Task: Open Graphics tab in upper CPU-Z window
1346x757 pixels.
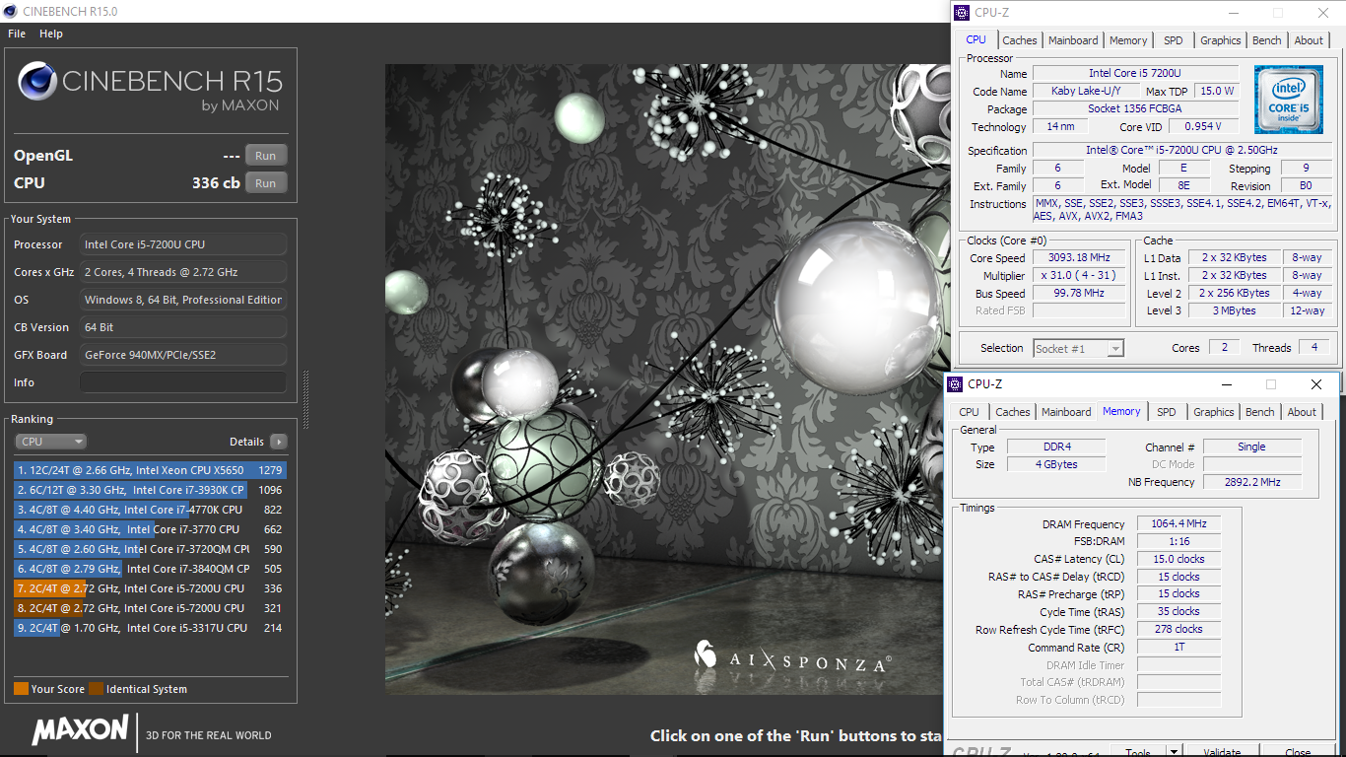Action: click(x=1220, y=40)
